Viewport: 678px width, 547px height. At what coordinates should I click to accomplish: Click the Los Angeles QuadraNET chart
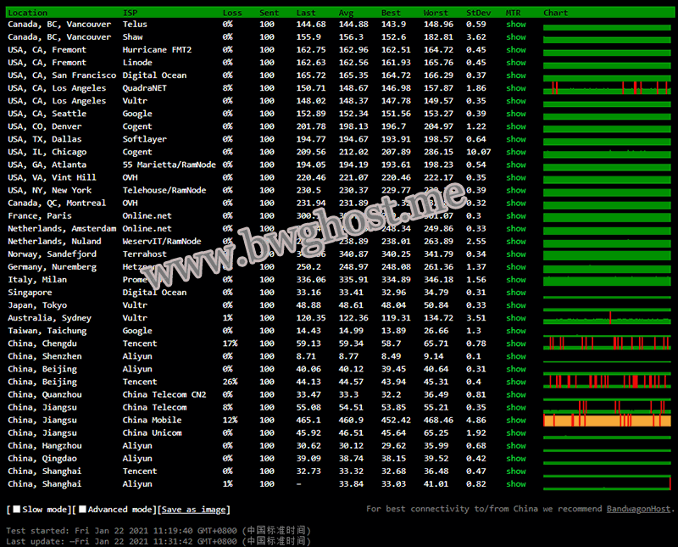tap(607, 88)
